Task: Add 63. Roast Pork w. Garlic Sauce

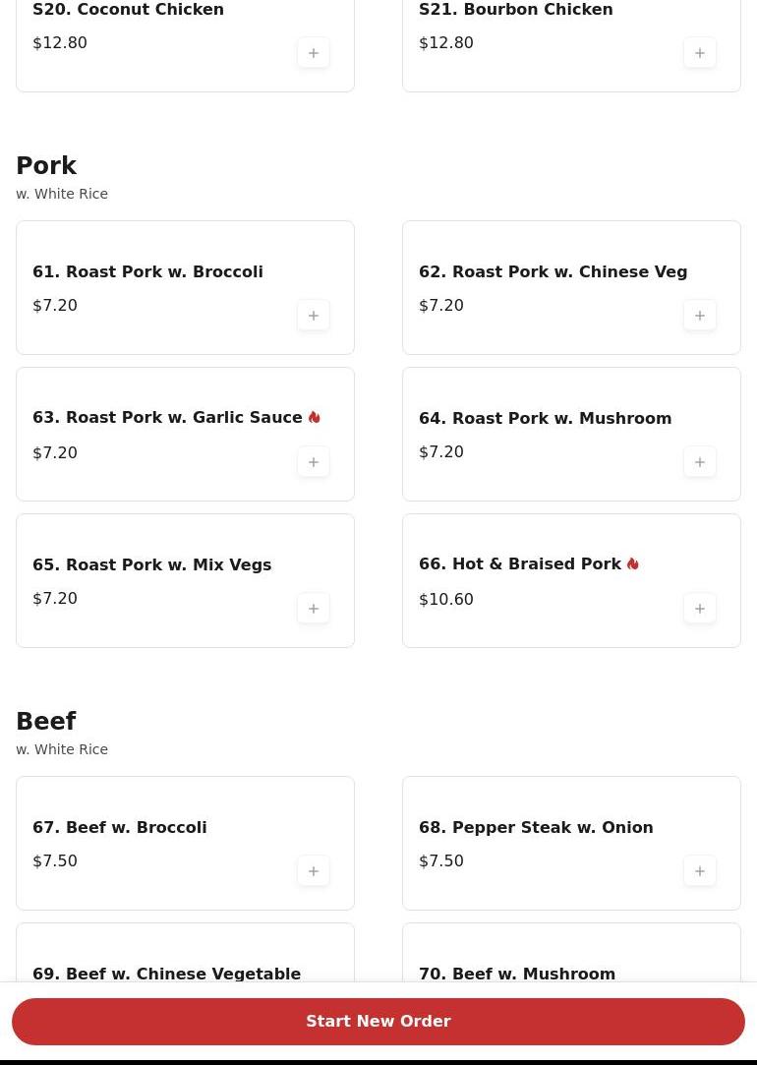Action: (x=313, y=462)
